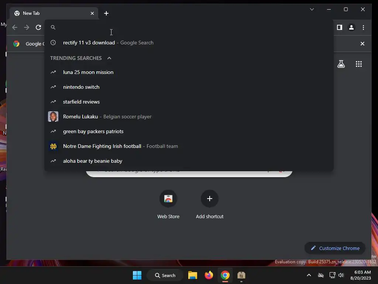Open the package app taskbar icon
Screen dimensions: 378x284
click(x=241, y=275)
